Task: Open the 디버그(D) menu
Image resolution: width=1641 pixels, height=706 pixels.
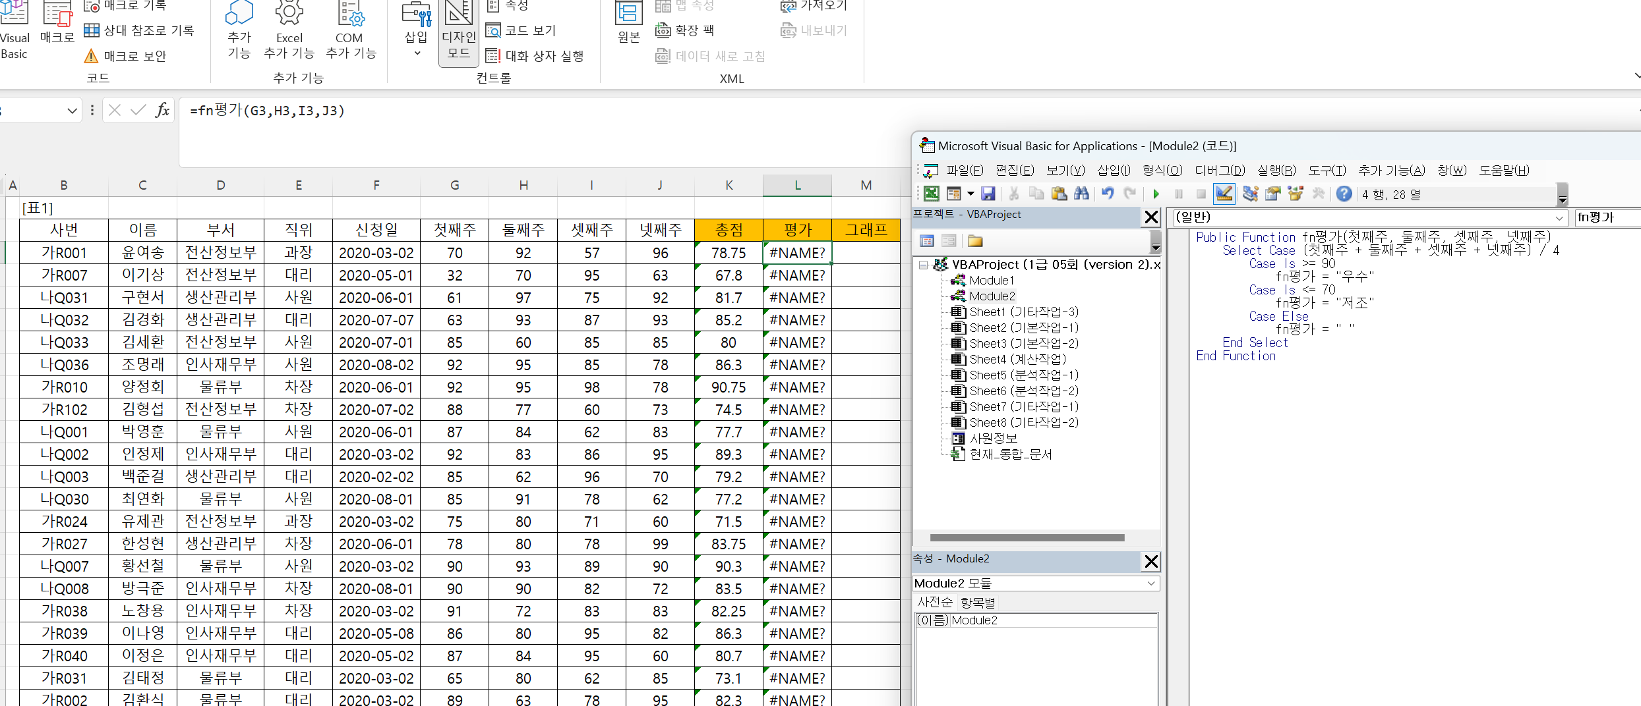Action: coord(1220,171)
